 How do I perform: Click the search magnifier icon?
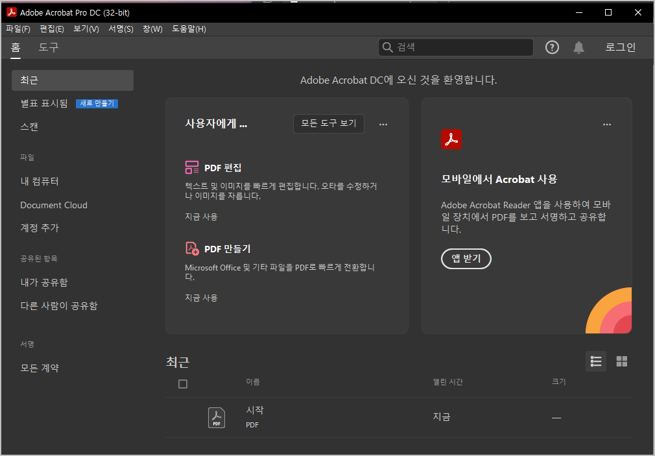pyautogui.click(x=387, y=47)
